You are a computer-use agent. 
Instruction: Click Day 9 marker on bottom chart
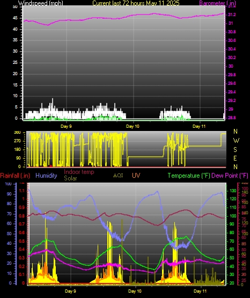pyautogui.click(x=70, y=291)
